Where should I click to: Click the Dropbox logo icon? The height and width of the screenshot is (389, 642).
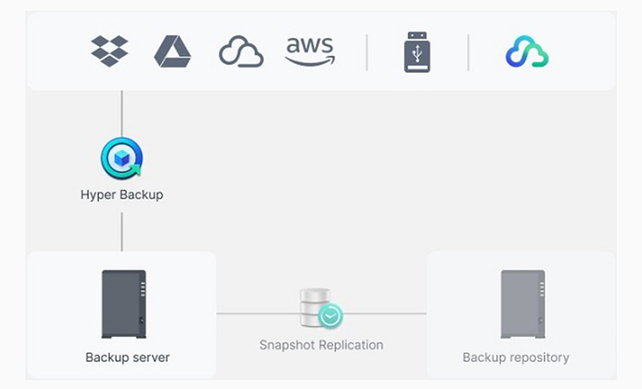coord(110,51)
